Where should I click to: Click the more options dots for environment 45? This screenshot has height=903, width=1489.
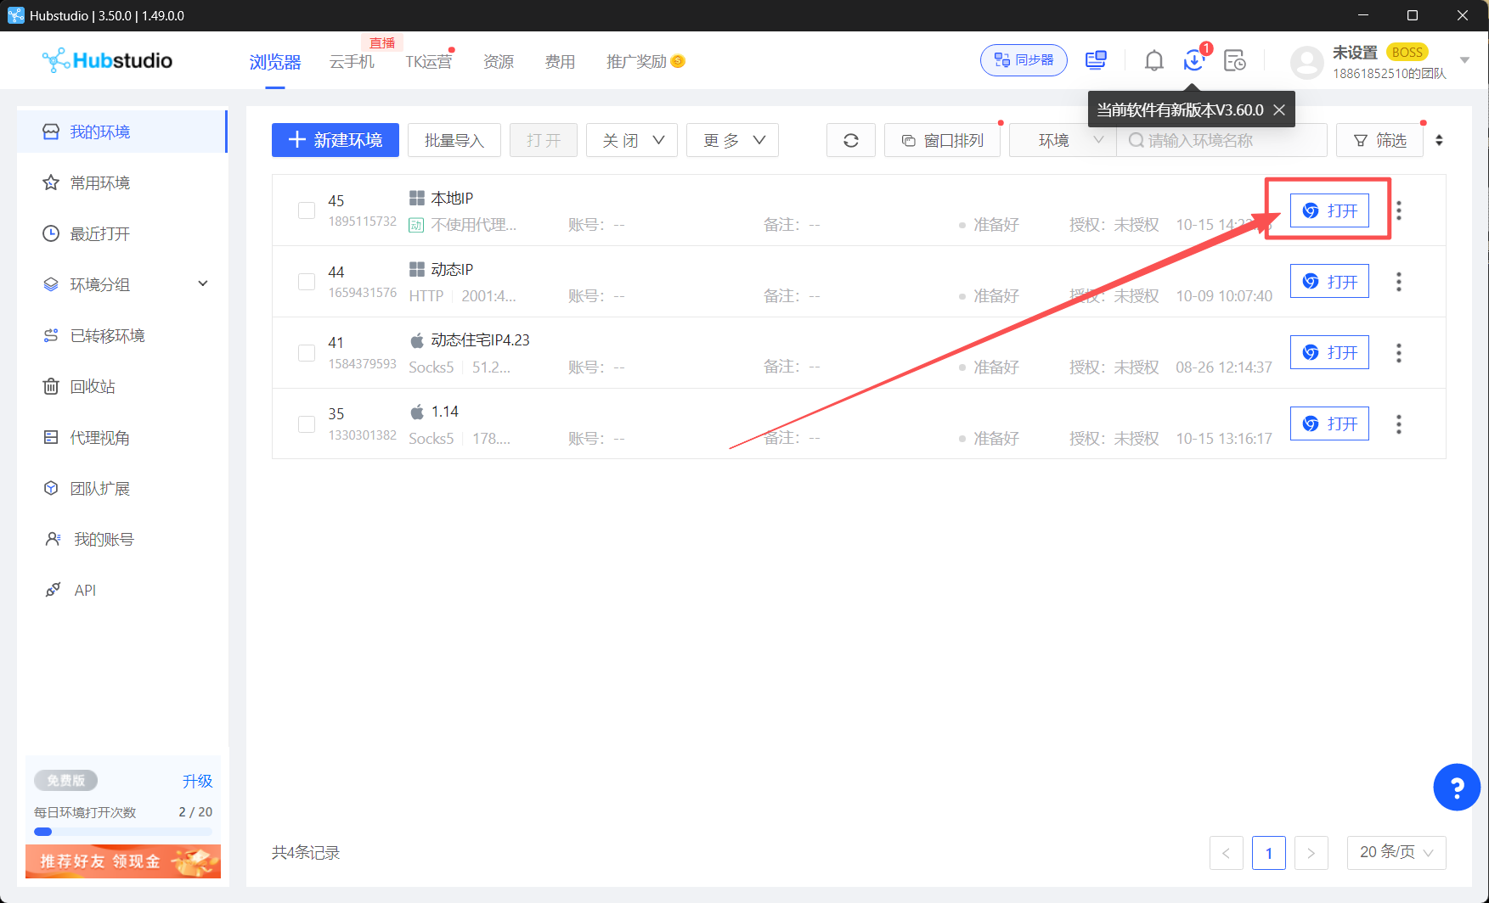[1399, 210]
